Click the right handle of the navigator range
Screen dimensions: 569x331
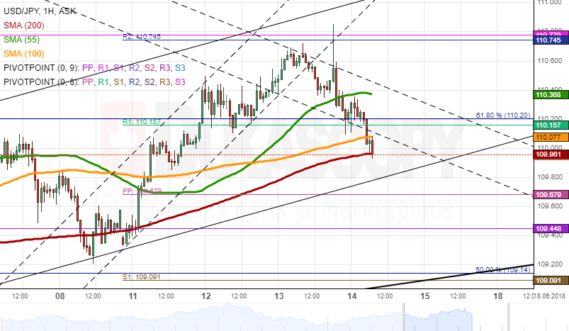(509, 318)
